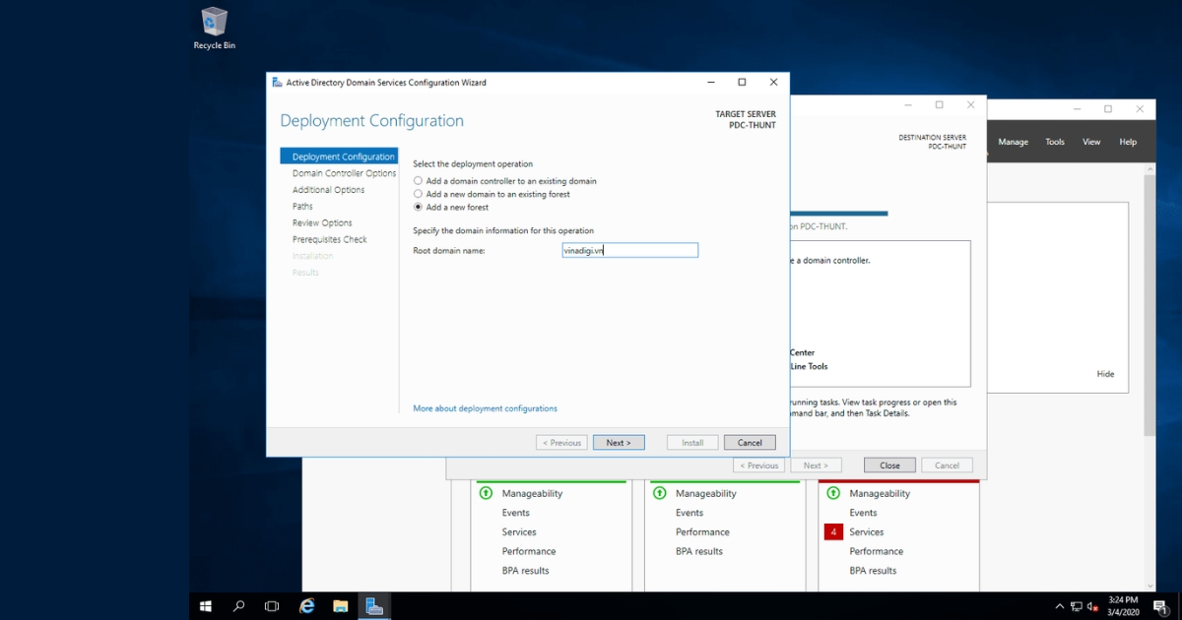Open the Manage menu in Server Manager
The image size is (1182, 620).
1013,141
